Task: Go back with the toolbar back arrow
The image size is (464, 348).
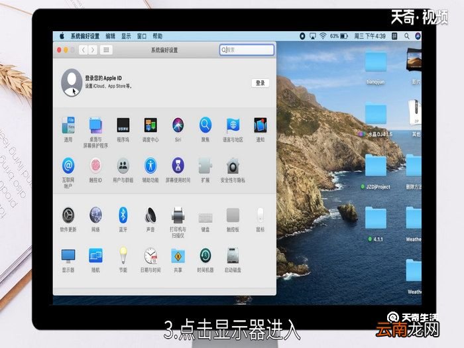Action: (x=83, y=50)
